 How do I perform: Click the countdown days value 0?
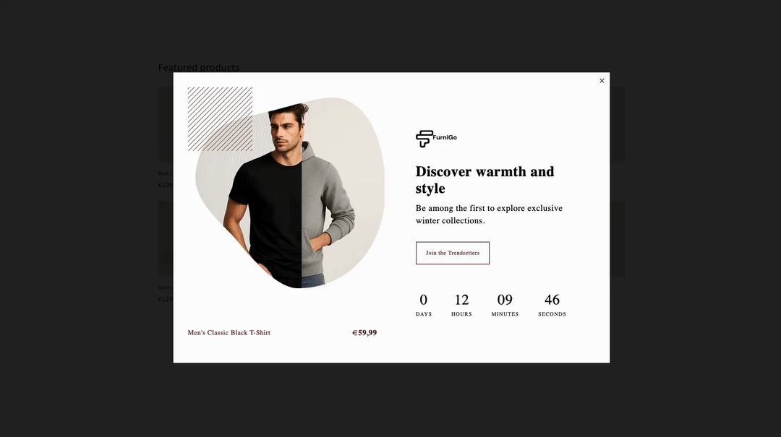click(x=423, y=300)
